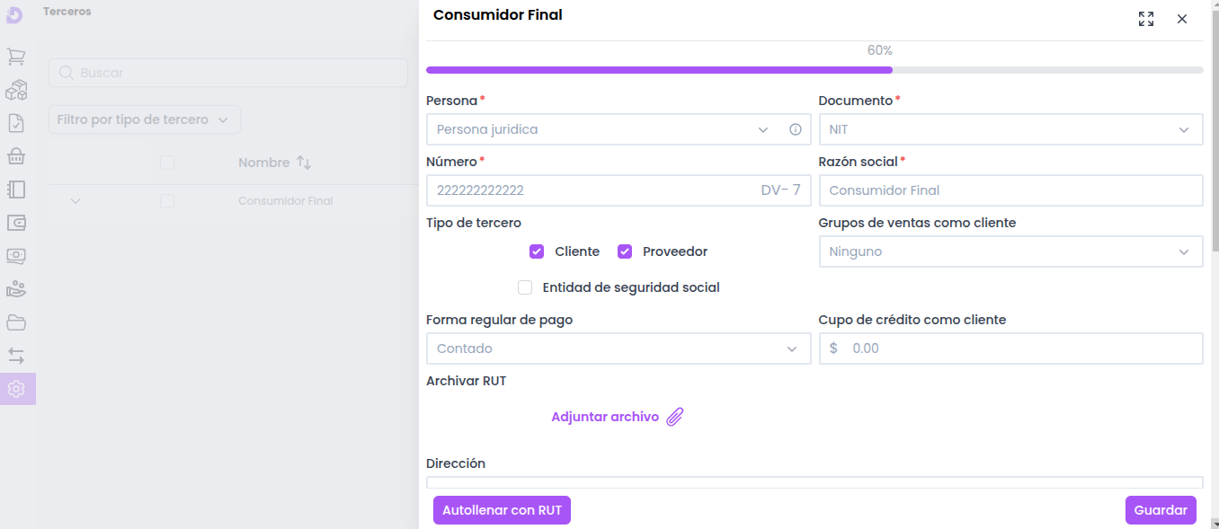This screenshot has width=1219, height=529.
Task: Click the info icon in Persona field
Action: coord(796,129)
